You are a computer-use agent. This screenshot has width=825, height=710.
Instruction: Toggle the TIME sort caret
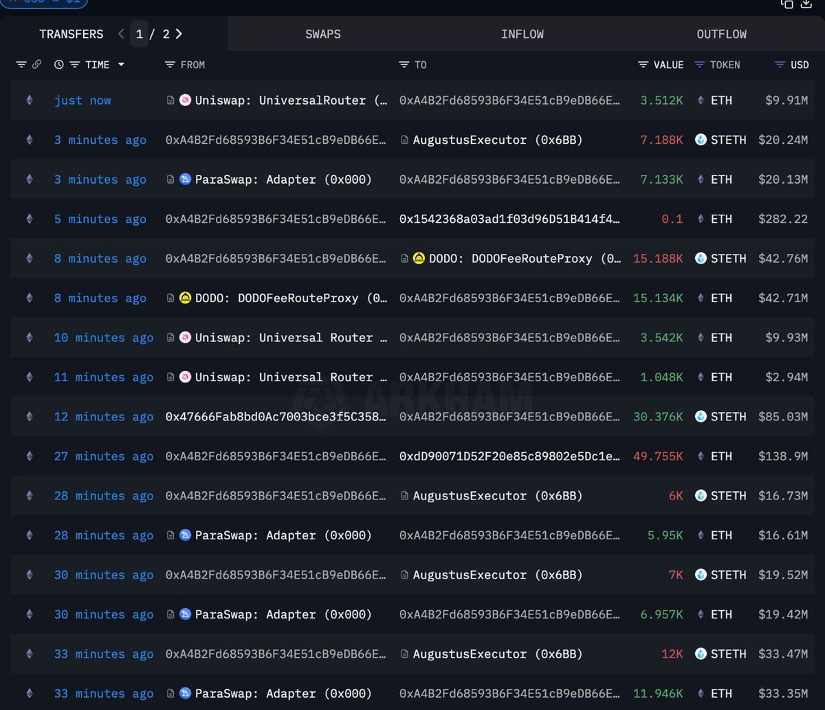click(122, 65)
